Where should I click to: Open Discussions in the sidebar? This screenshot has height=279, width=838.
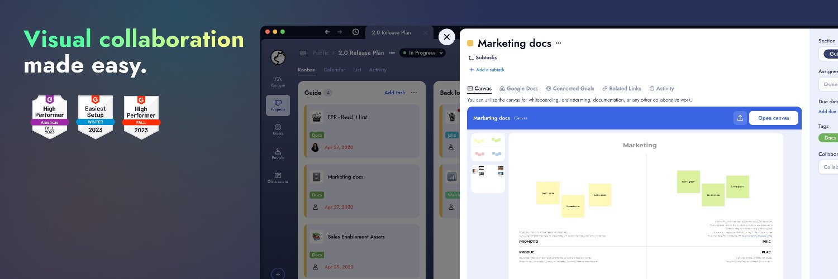click(x=278, y=177)
